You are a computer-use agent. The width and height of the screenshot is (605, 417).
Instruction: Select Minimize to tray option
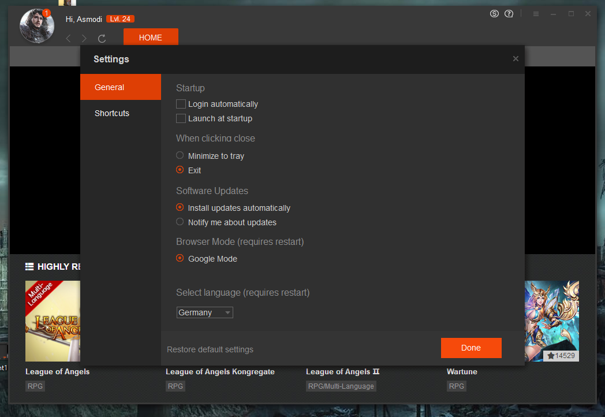coord(180,155)
